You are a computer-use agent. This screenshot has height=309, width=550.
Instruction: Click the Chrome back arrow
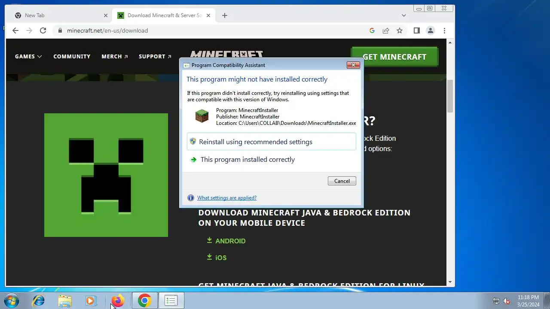click(x=15, y=30)
